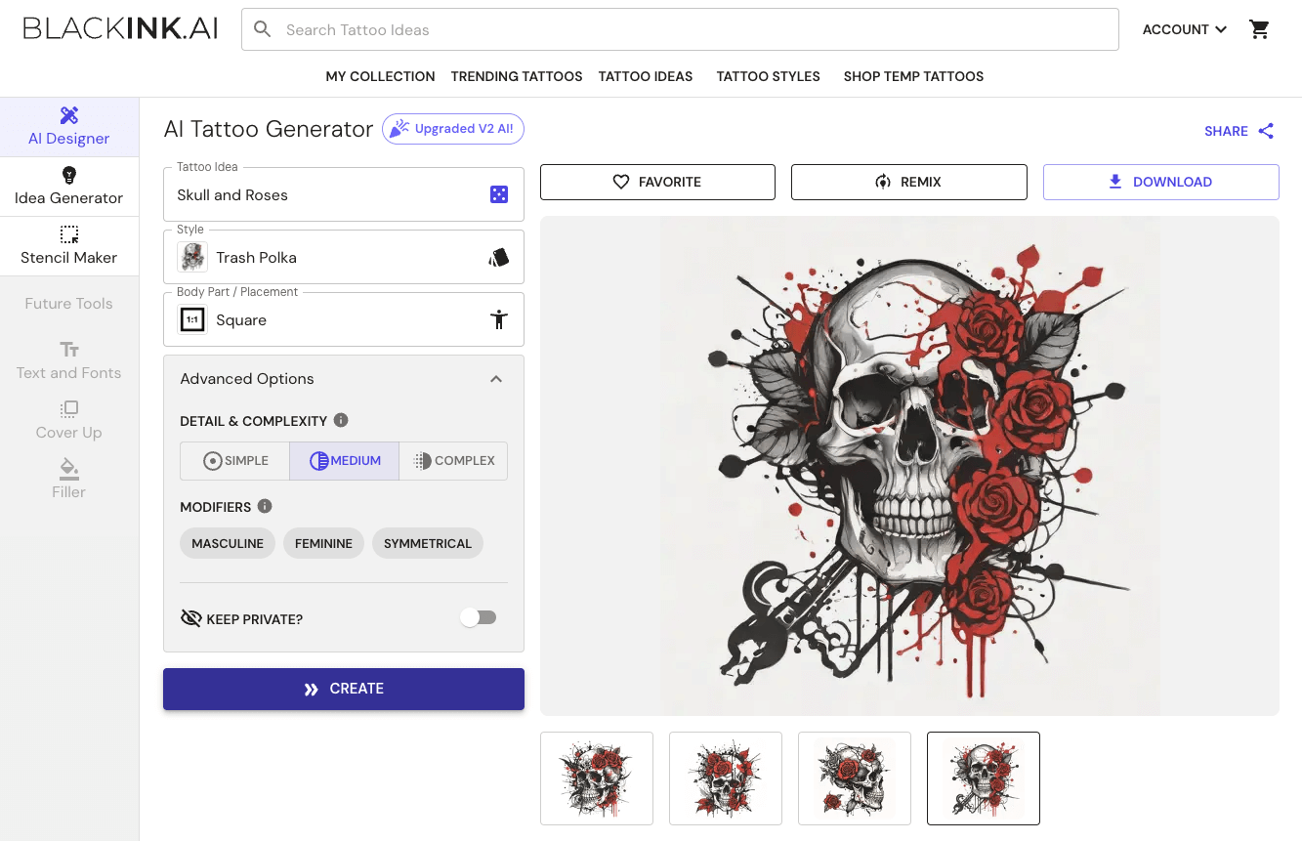Click the Create button
This screenshot has width=1302, height=841.
[x=344, y=688]
